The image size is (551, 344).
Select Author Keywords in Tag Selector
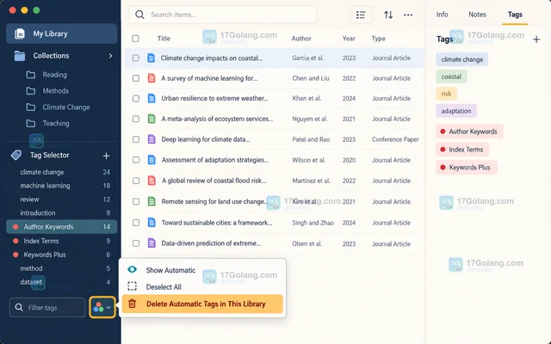pos(62,227)
